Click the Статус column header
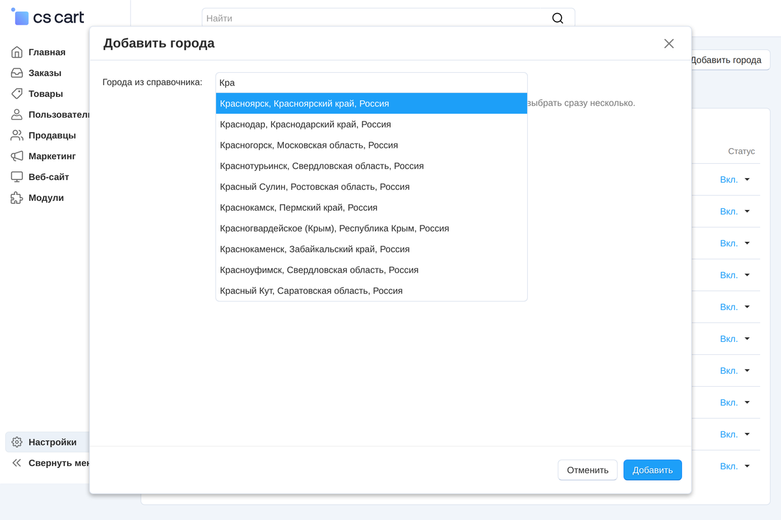This screenshot has height=520, width=781. [x=741, y=151]
